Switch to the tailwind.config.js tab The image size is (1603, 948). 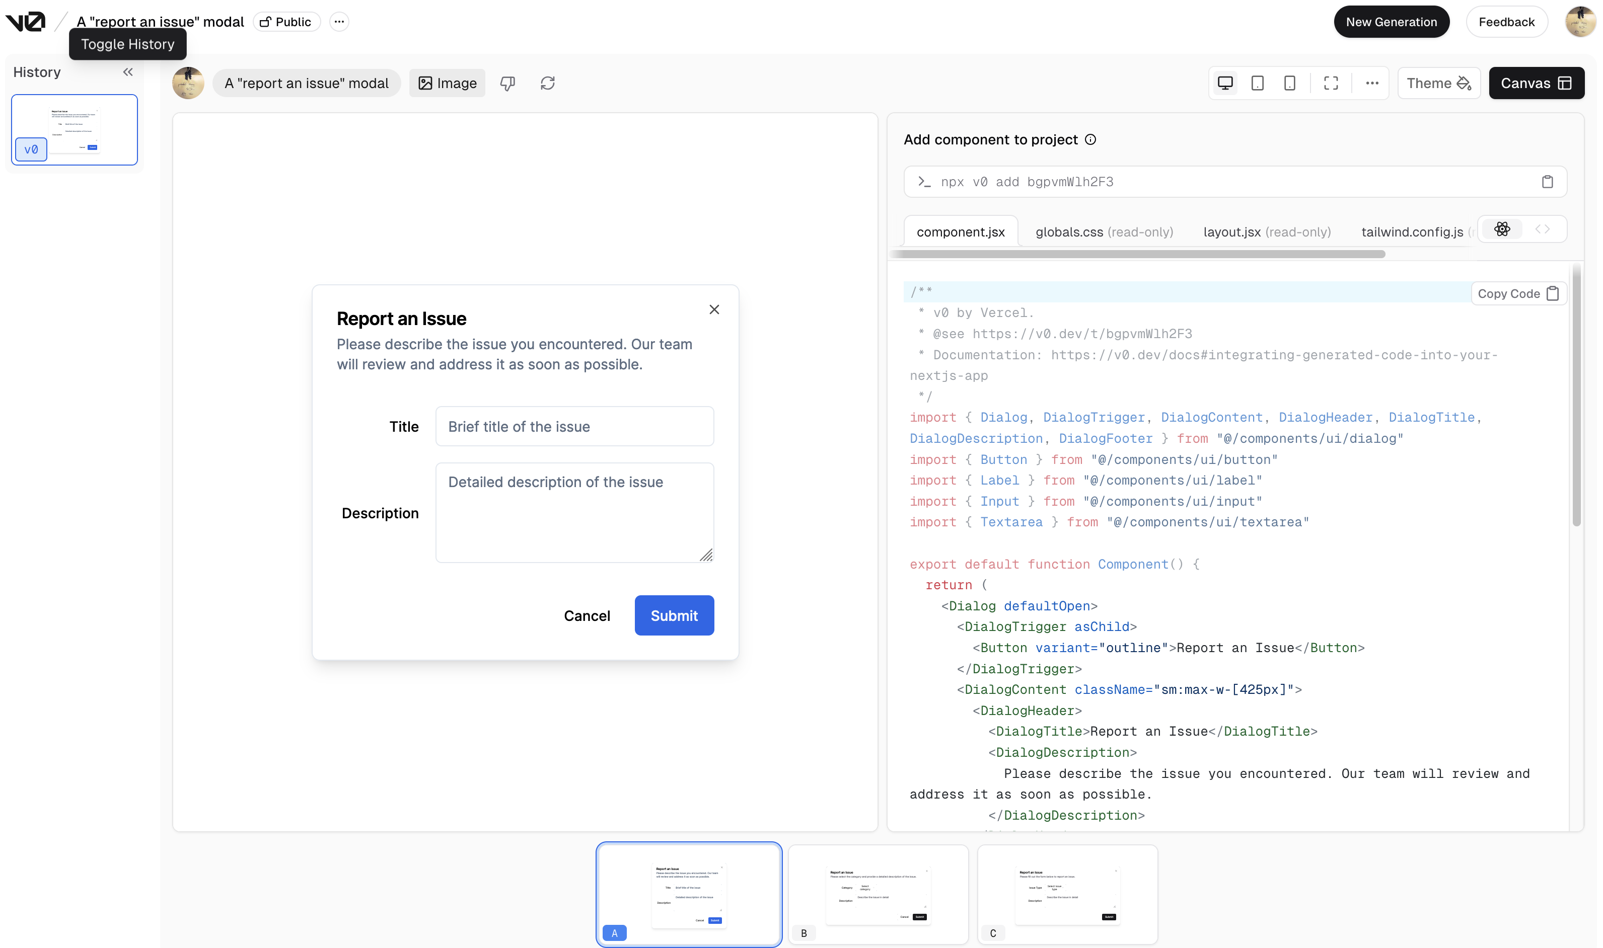point(1411,231)
